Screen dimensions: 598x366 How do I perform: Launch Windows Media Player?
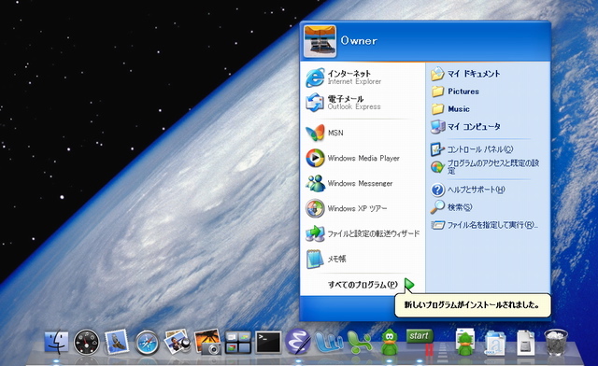point(363,158)
